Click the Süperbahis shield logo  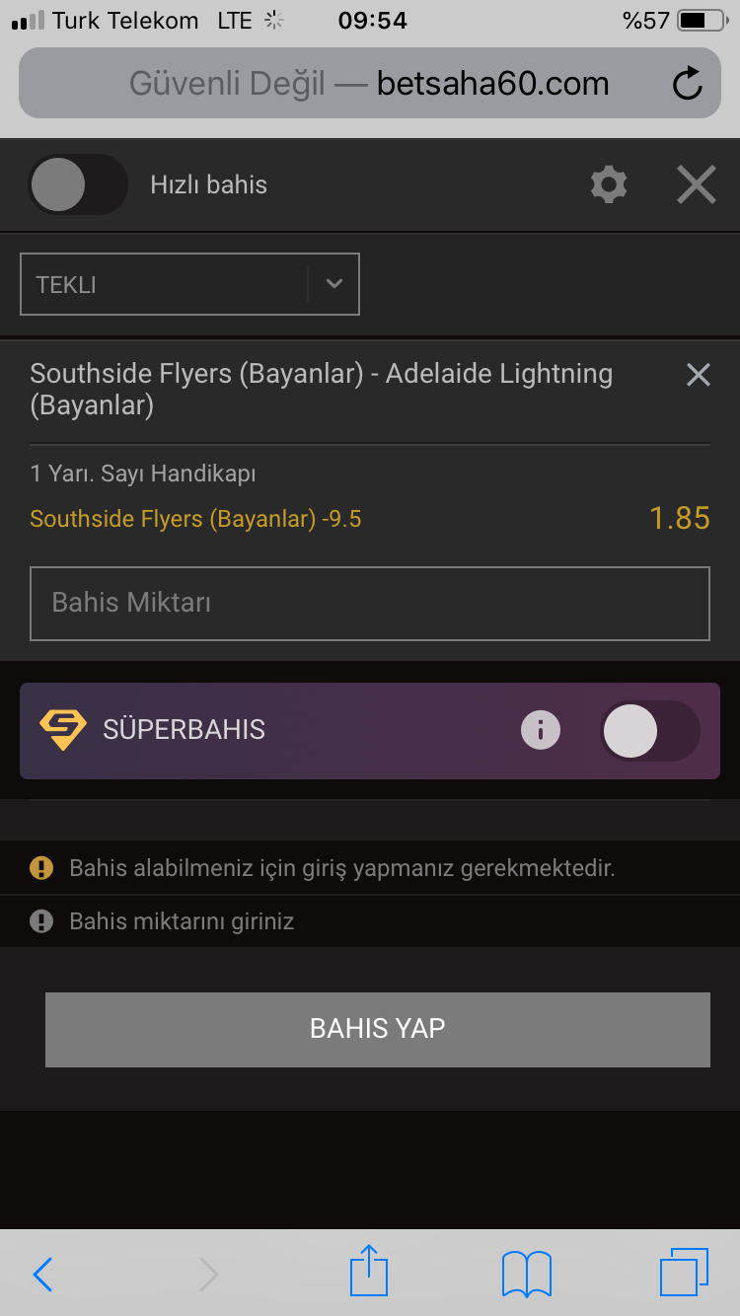click(x=63, y=730)
